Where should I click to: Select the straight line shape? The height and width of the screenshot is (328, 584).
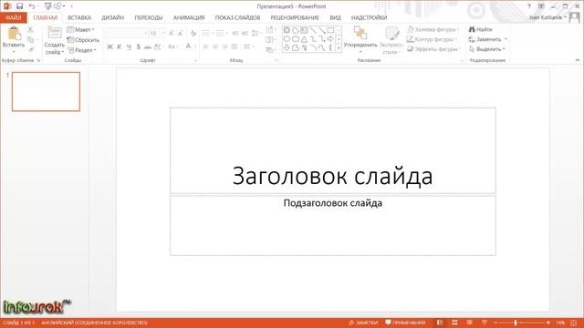coord(313,30)
